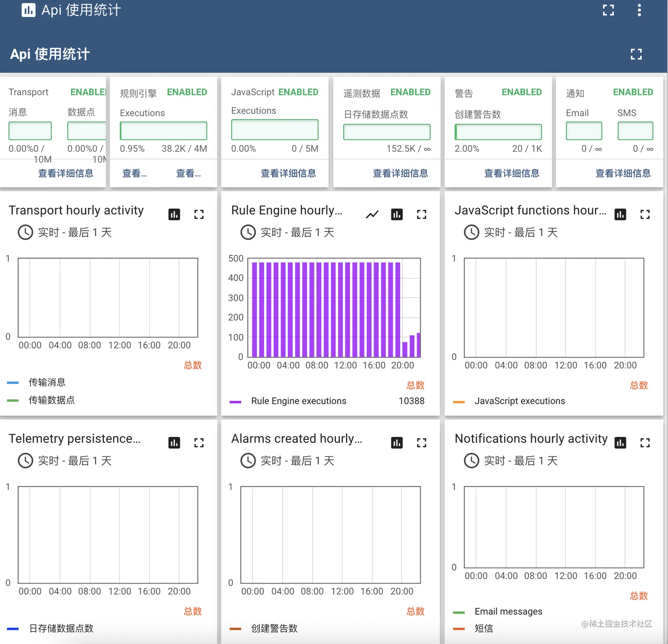668x644 pixels.
Task: Expand the Api 使用统计 section to fullscreen
Action: [636, 54]
